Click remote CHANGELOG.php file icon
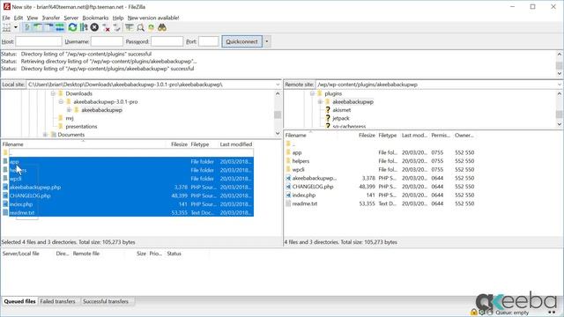This screenshot has height=317, width=564. [288, 187]
